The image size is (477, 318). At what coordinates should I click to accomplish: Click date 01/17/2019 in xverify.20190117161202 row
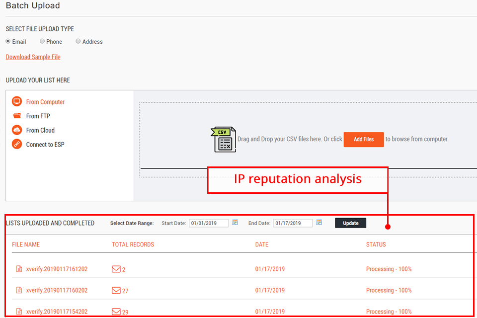(x=270, y=269)
